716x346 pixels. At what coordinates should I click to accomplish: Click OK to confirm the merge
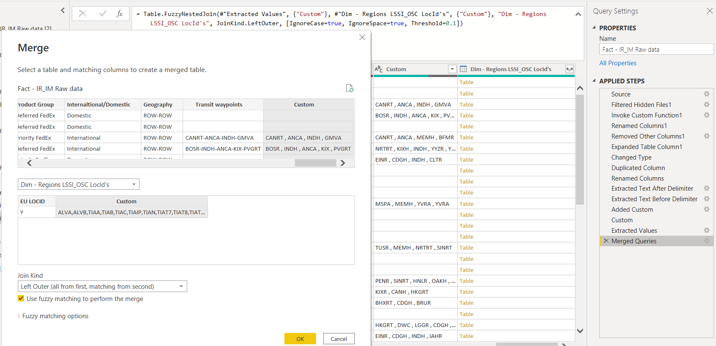(x=300, y=339)
